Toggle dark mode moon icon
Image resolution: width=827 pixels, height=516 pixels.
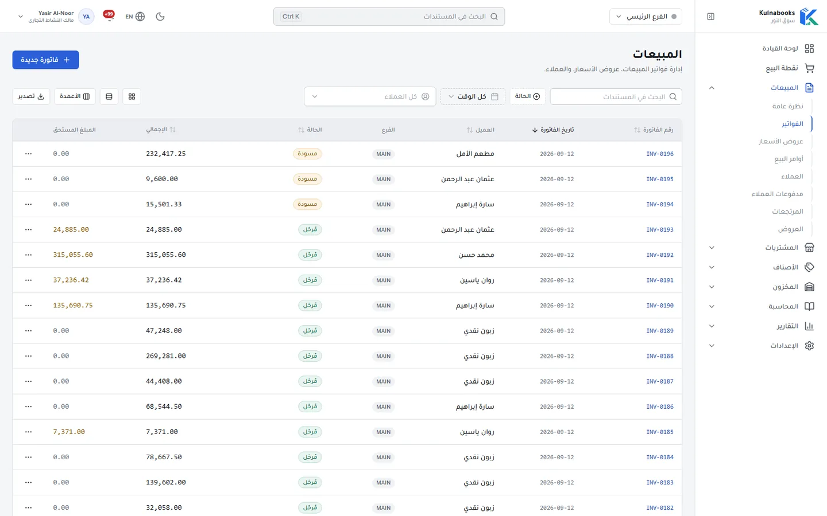coord(160,17)
